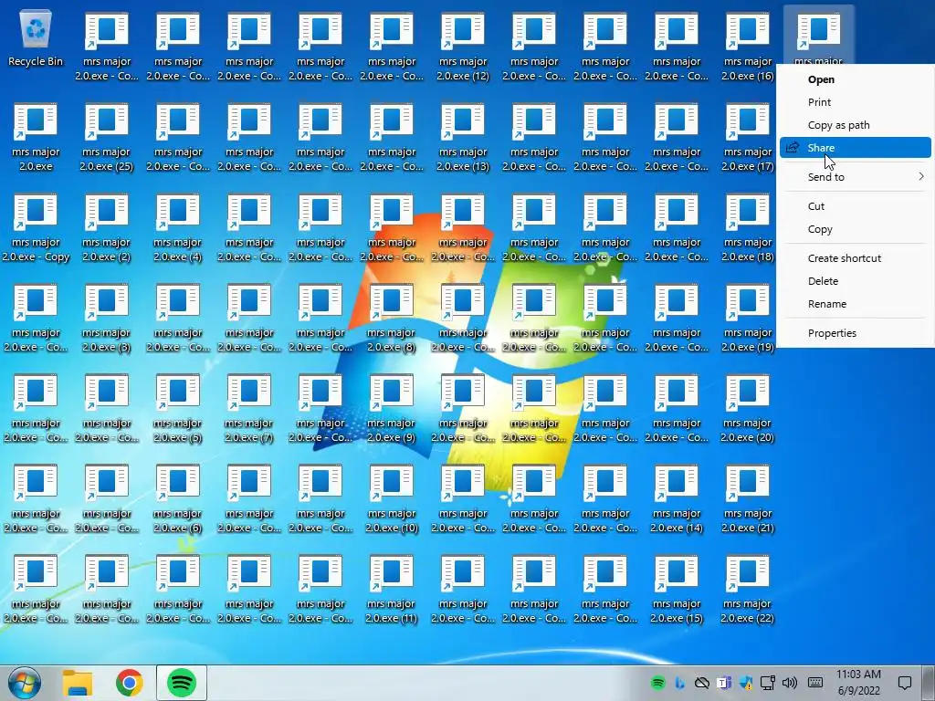
Task: Select the mrs major 2.0.exe (6) shortcut
Action: [178, 500]
